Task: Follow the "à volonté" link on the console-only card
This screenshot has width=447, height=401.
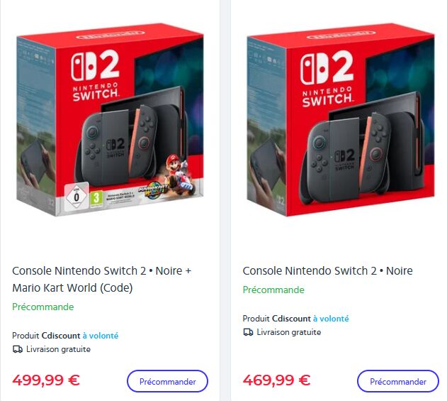Action: click(x=331, y=319)
